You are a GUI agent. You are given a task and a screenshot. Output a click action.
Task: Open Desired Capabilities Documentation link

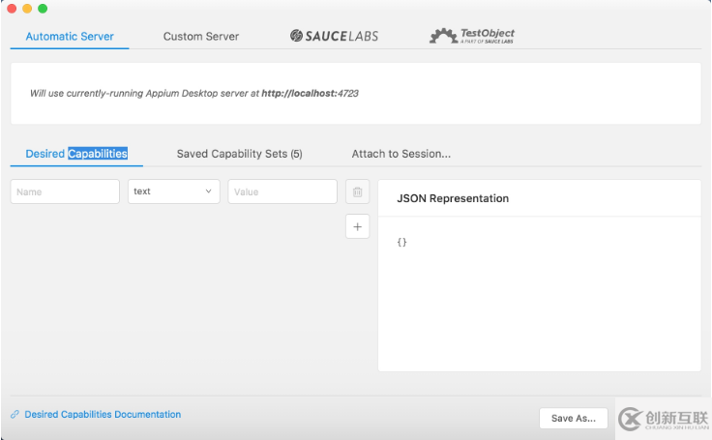pyautogui.click(x=103, y=415)
